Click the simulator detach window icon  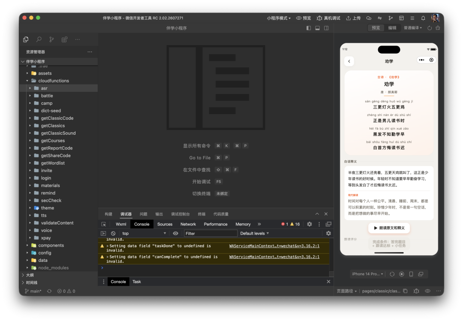[421, 274]
